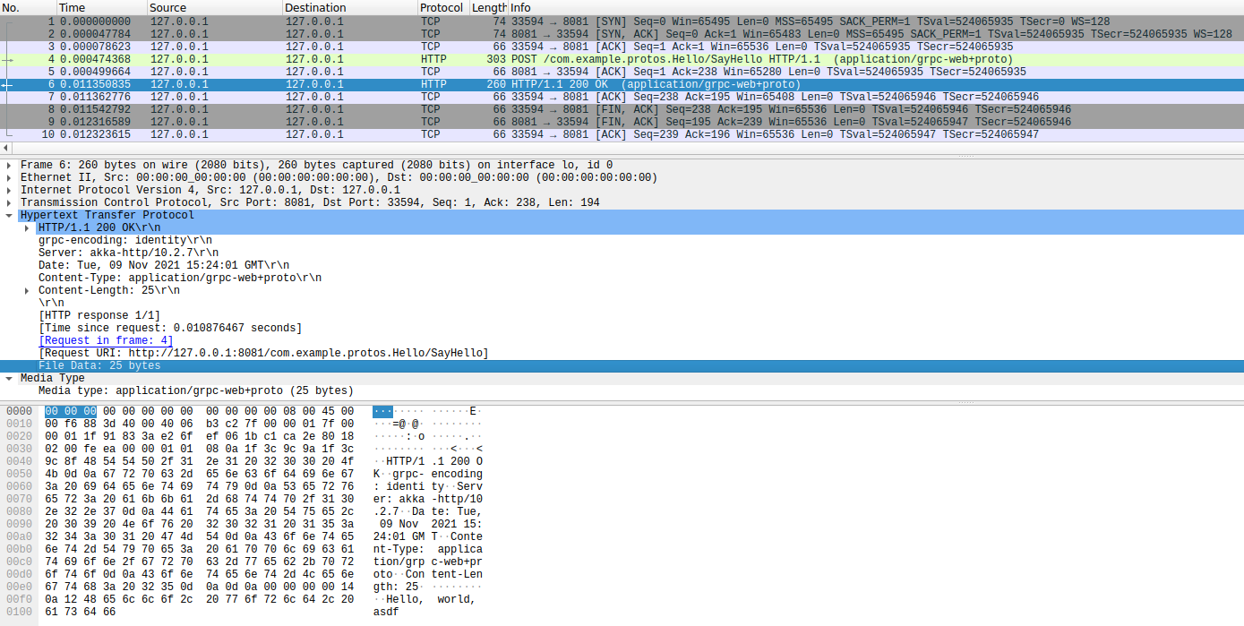This screenshot has width=1244, height=626.
Task: Select packet 2 SYN, ACK row
Action: click(x=622, y=33)
